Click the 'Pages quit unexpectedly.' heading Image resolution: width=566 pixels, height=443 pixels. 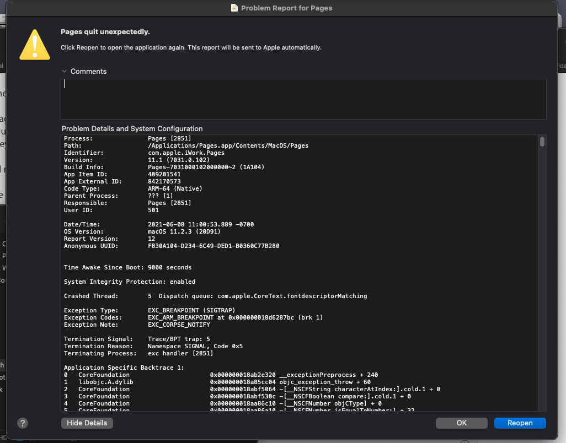point(105,32)
